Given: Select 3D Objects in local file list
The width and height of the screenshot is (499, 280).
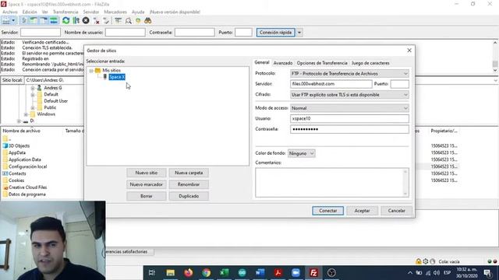Looking at the screenshot, I should [19, 145].
